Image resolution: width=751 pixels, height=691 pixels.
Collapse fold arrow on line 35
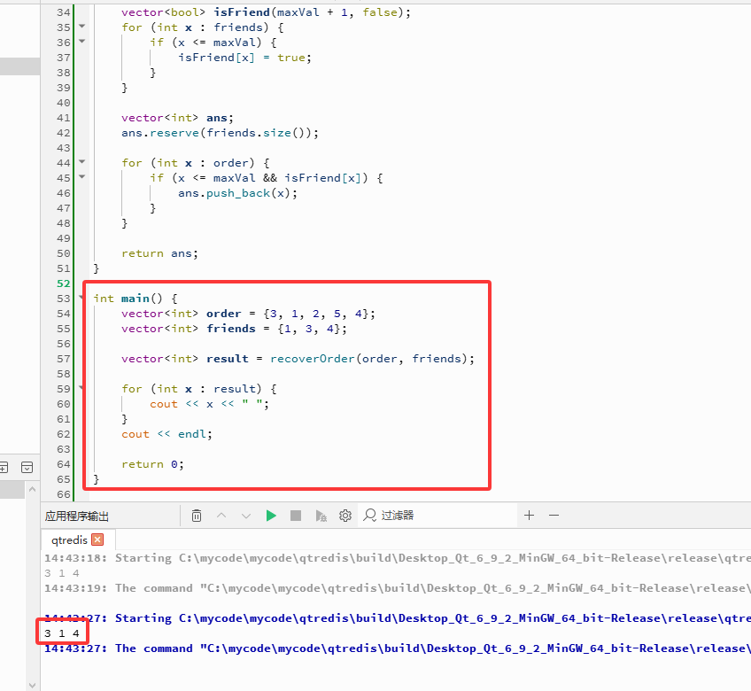[x=81, y=27]
